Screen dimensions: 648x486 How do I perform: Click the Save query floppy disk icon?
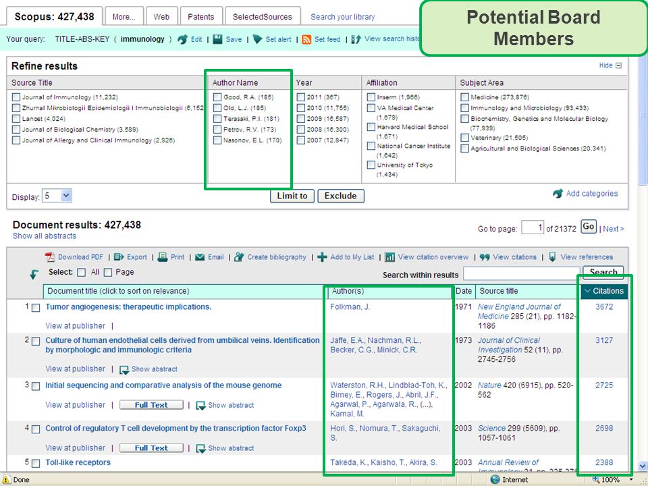[217, 39]
